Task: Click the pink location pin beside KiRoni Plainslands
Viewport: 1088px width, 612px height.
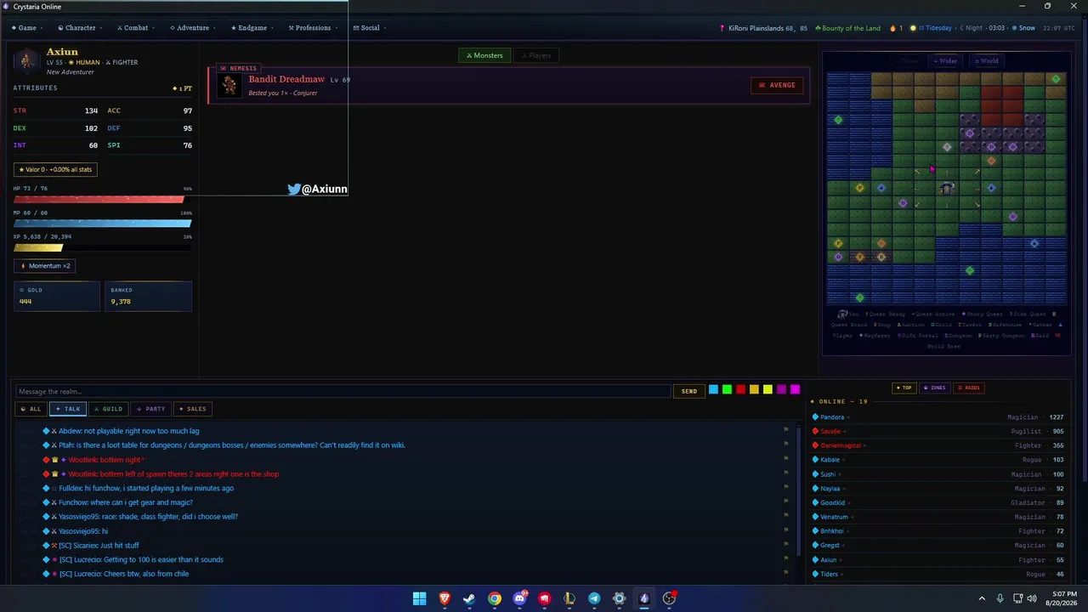Action: [x=722, y=28]
